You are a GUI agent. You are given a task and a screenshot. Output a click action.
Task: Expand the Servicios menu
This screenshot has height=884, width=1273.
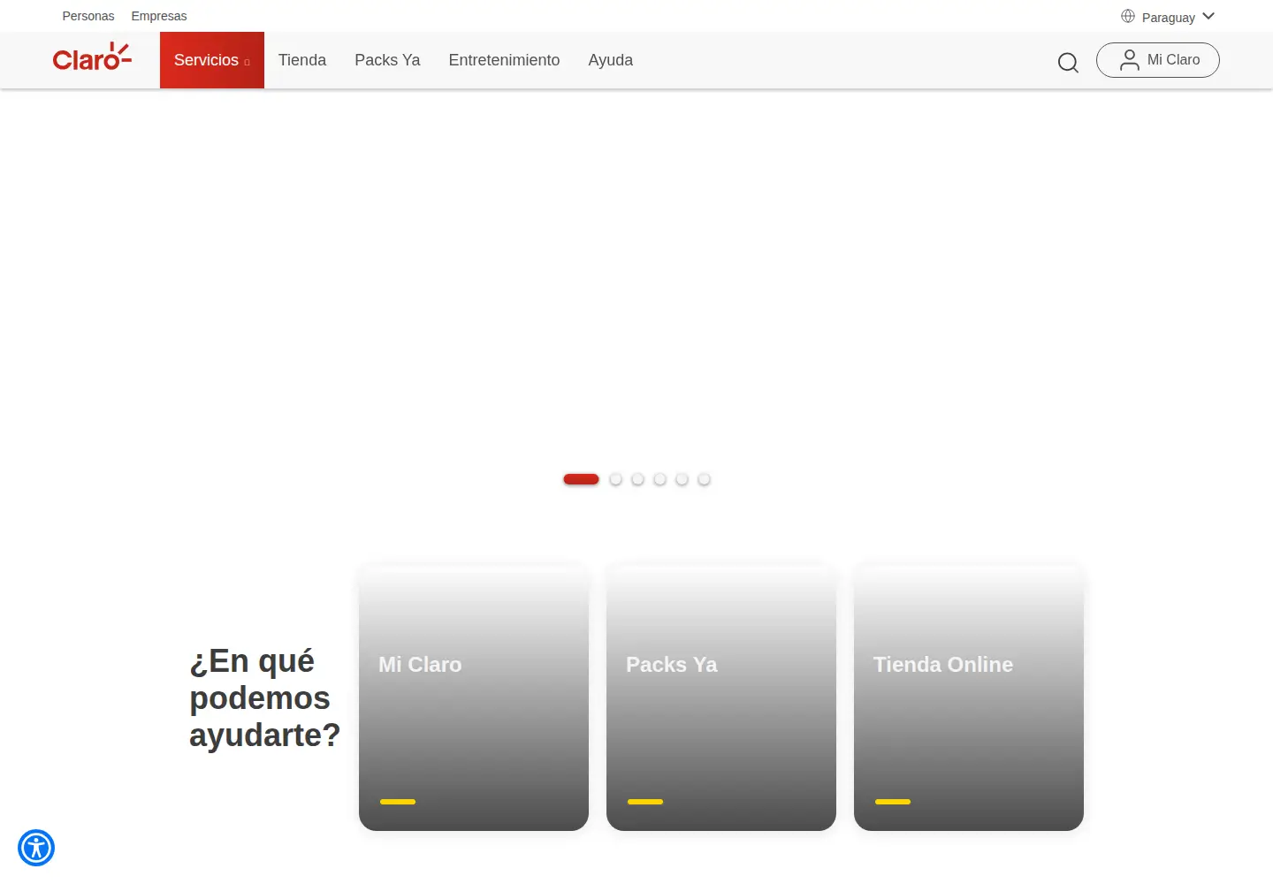tap(212, 60)
